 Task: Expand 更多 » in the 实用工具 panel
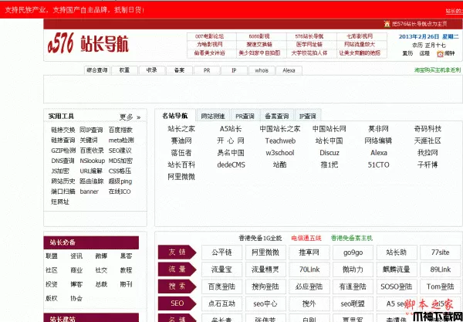tap(130, 117)
